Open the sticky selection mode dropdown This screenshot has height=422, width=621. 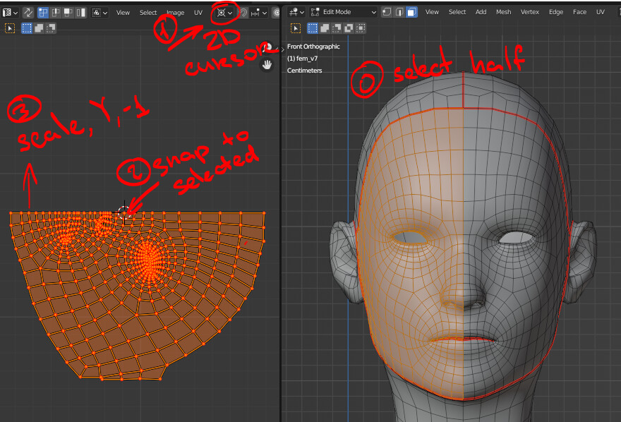(100, 13)
